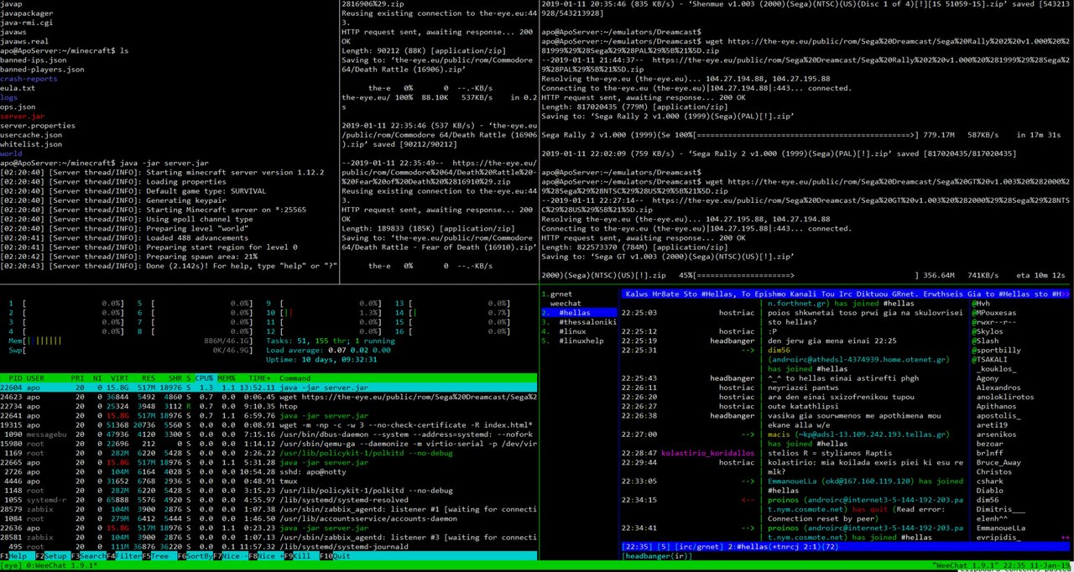
Task: Select the #hellas buffer in WeeChat
Action: click(x=578, y=313)
